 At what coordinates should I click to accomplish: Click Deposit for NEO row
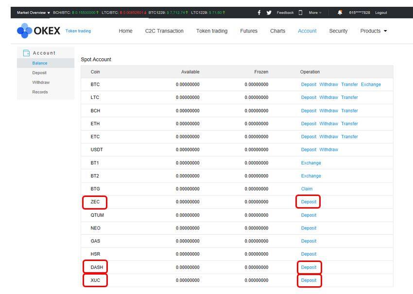pyautogui.click(x=309, y=228)
